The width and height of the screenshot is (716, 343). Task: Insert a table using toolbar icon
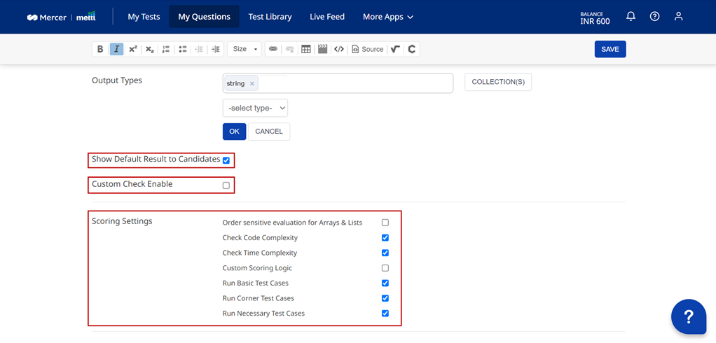(x=306, y=49)
